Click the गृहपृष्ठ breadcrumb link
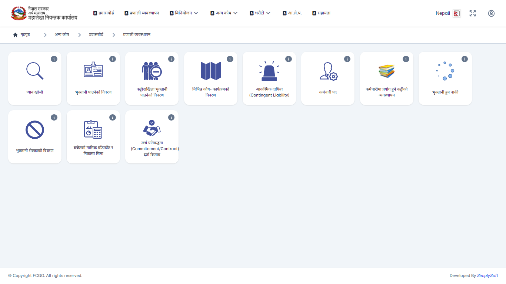The width and height of the screenshot is (506, 284). 25,35
